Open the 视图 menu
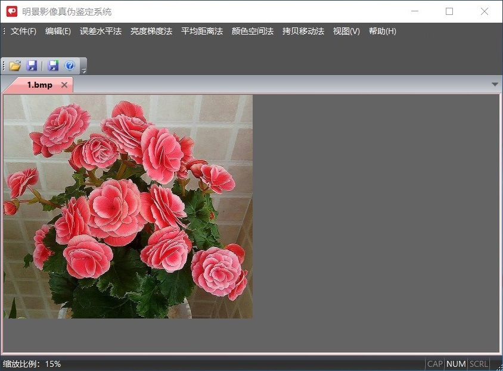Image resolution: width=503 pixels, height=371 pixels. click(346, 31)
